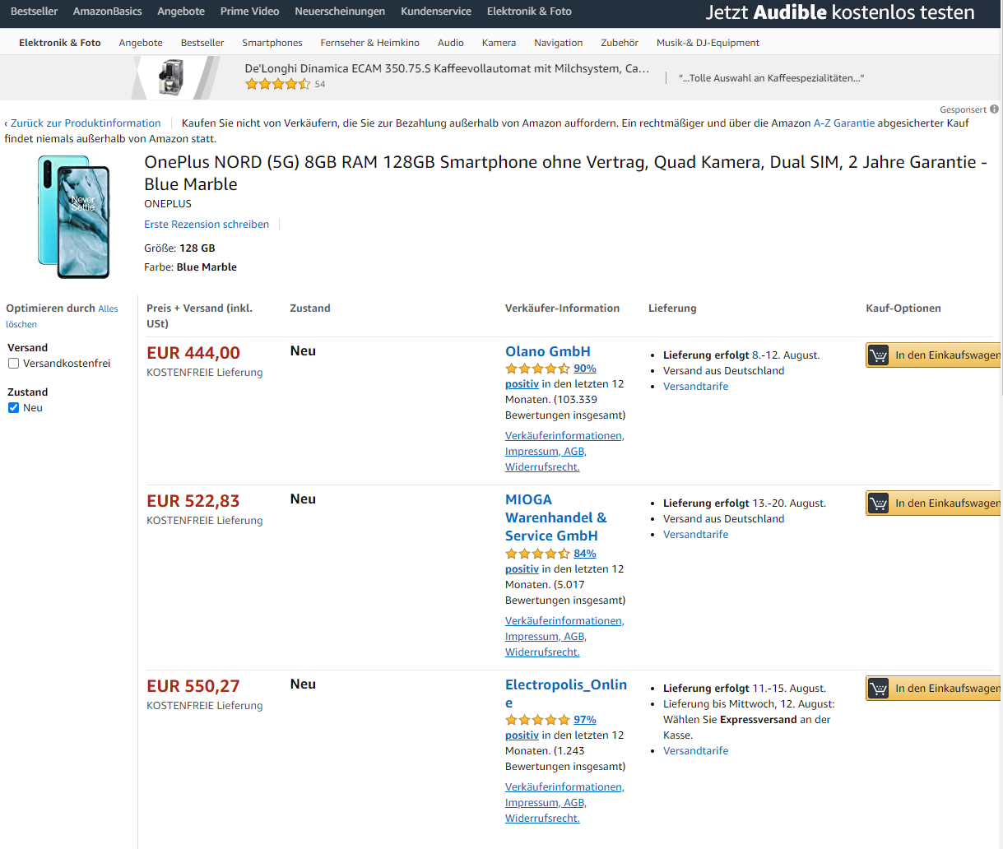Open AmazonBasics in the top bar
The height and width of the screenshot is (849, 1003).
click(x=107, y=12)
